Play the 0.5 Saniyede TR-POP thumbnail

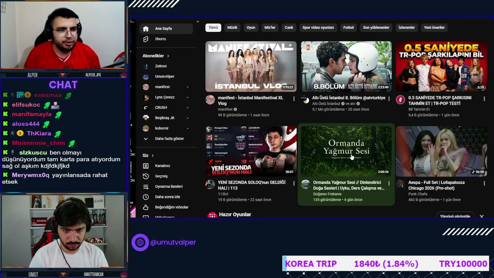point(442,66)
